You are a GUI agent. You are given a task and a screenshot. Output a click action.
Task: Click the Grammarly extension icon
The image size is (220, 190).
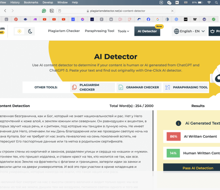pos(44,11)
